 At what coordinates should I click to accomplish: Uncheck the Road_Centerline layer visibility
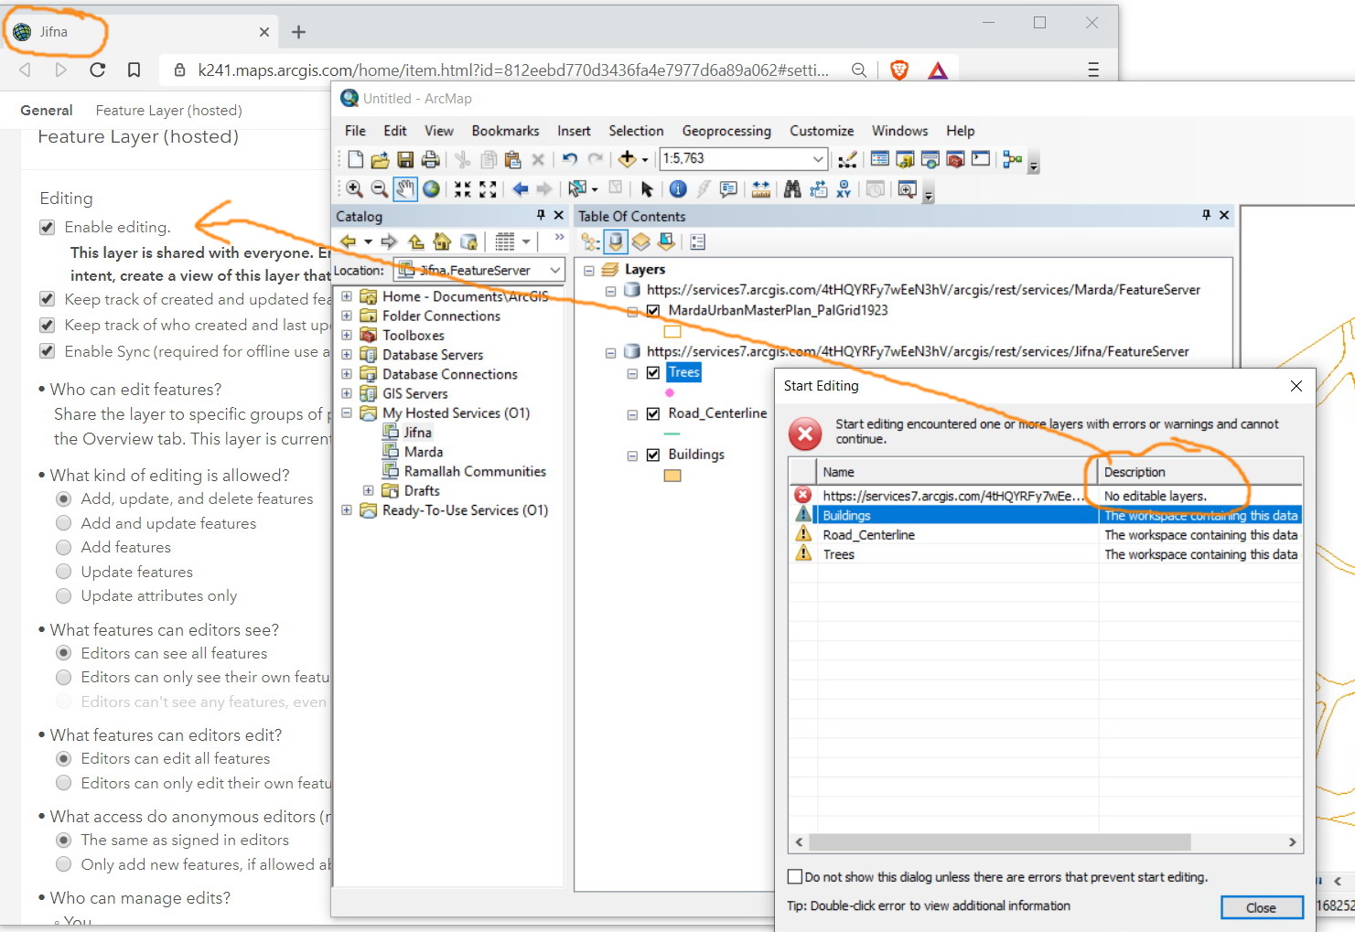click(x=653, y=413)
